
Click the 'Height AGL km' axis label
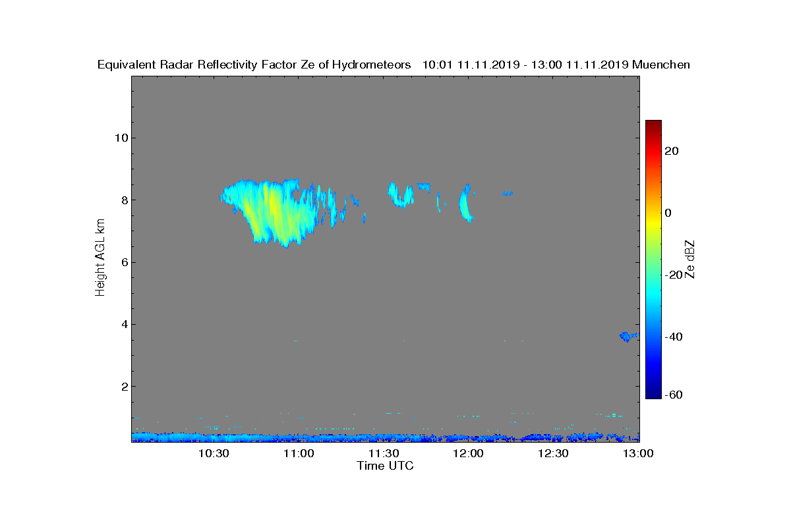tap(100, 258)
